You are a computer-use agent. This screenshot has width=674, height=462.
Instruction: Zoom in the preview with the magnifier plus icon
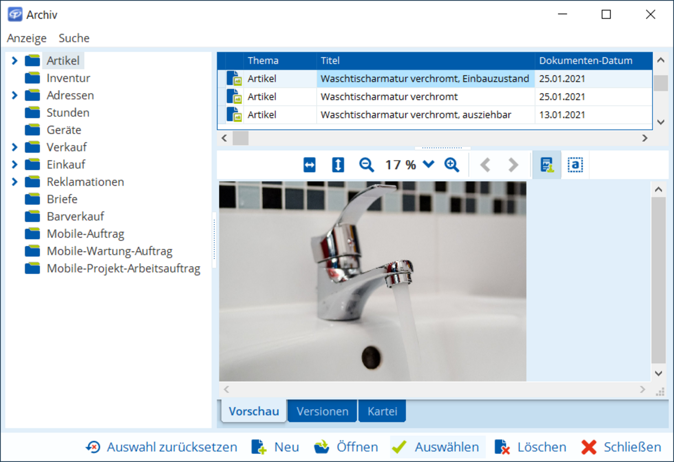coord(451,165)
